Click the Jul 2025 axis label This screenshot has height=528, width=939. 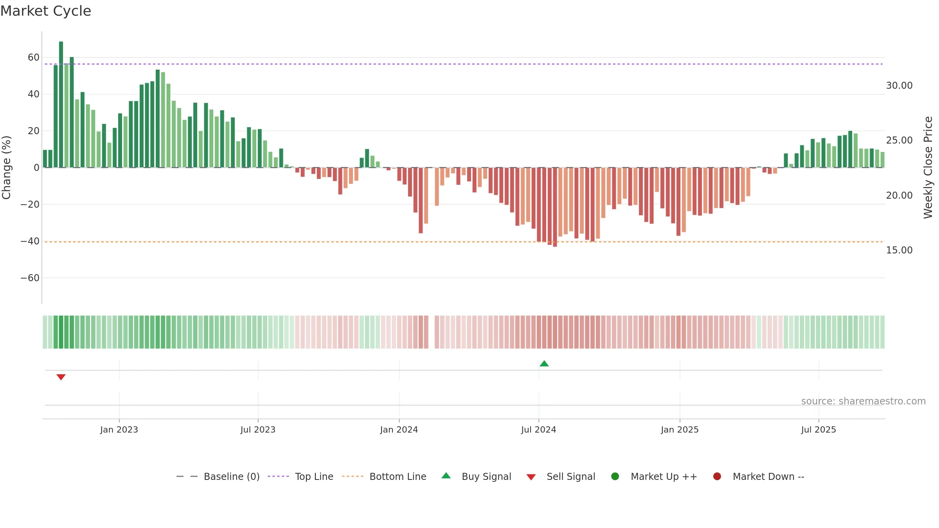818,429
